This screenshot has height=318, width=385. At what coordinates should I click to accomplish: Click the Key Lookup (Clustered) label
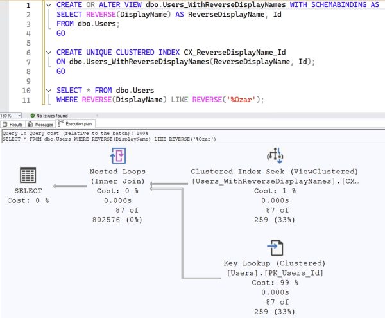click(x=275, y=263)
